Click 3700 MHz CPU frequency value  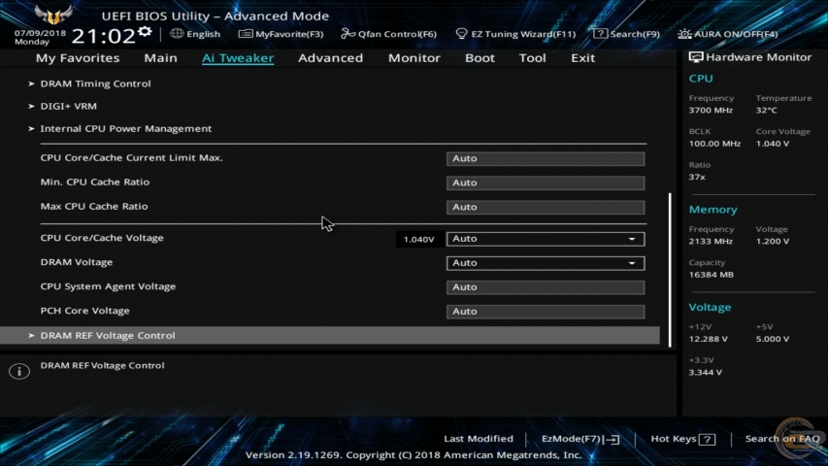(x=711, y=111)
